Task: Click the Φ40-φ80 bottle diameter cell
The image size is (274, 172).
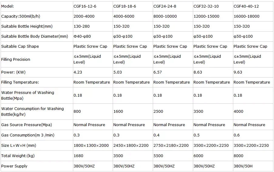Action: coord(82,36)
